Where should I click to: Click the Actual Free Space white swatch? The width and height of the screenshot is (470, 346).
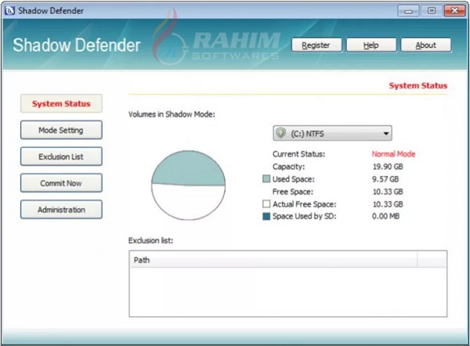tap(266, 204)
